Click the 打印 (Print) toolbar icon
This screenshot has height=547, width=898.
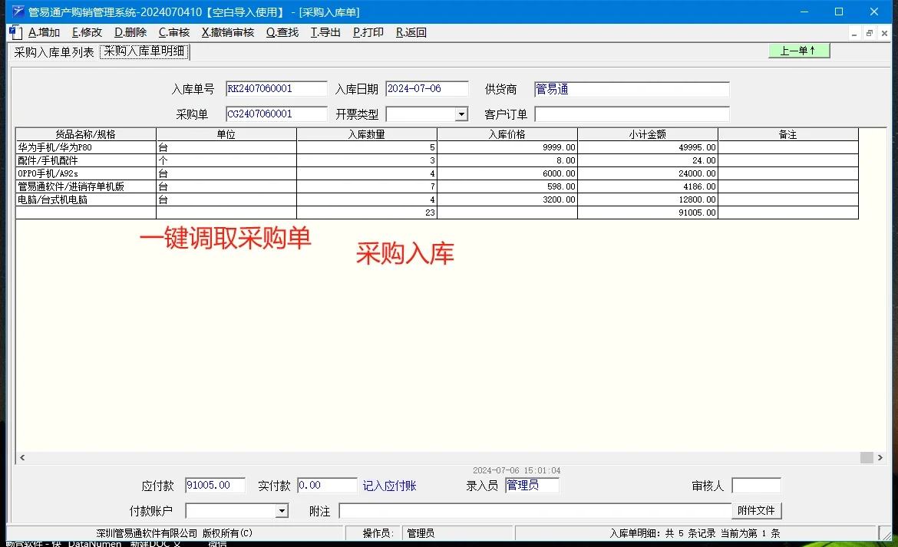coord(368,32)
